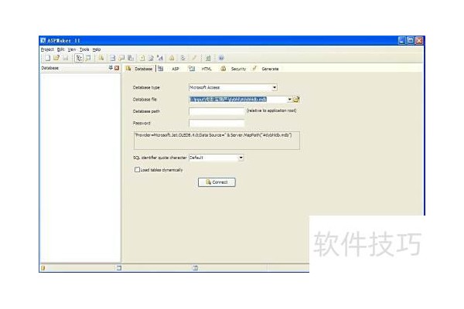Switch to the Security tab
Image resolution: width=464 pixels, height=309 pixels.
click(238, 69)
